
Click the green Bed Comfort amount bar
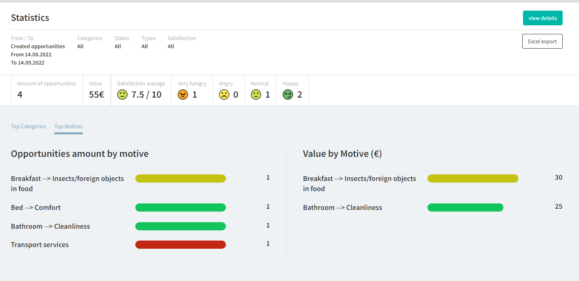click(x=180, y=207)
